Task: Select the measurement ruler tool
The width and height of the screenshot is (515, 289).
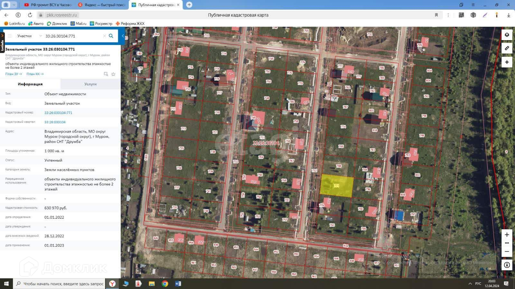Action: coord(507,48)
